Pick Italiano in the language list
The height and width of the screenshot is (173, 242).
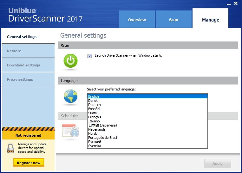[147, 121]
